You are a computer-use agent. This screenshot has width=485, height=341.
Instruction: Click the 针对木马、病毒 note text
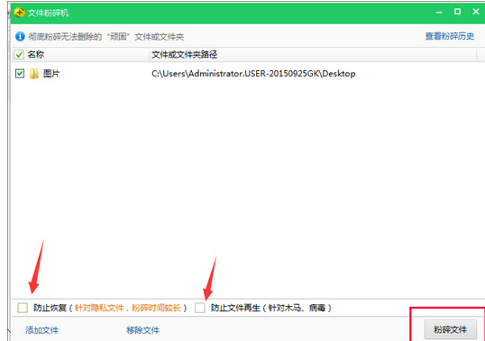click(297, 308)
